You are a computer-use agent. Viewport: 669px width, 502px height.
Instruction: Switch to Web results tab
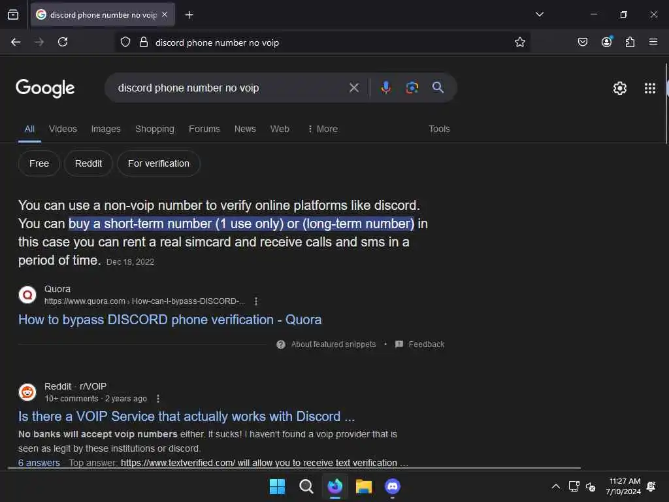coord(280,129)
